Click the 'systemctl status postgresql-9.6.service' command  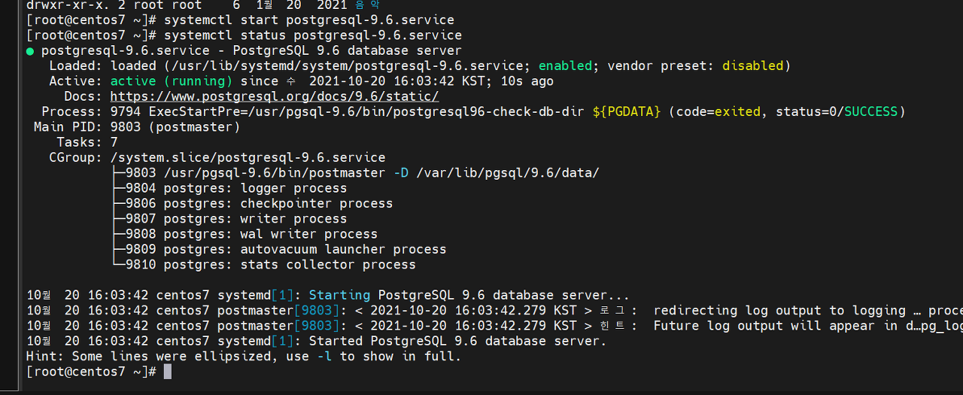(x=313, y=35)
